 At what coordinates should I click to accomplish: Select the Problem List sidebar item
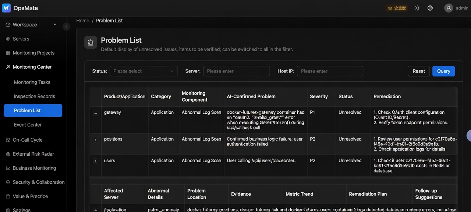33,110
